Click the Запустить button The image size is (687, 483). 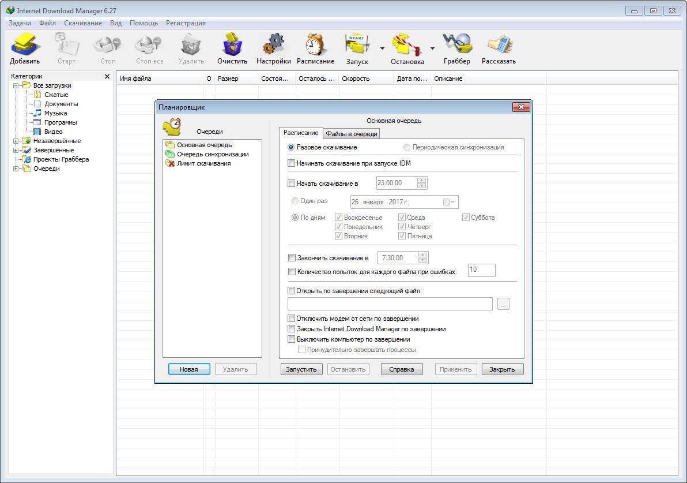[x=301, y=369]
